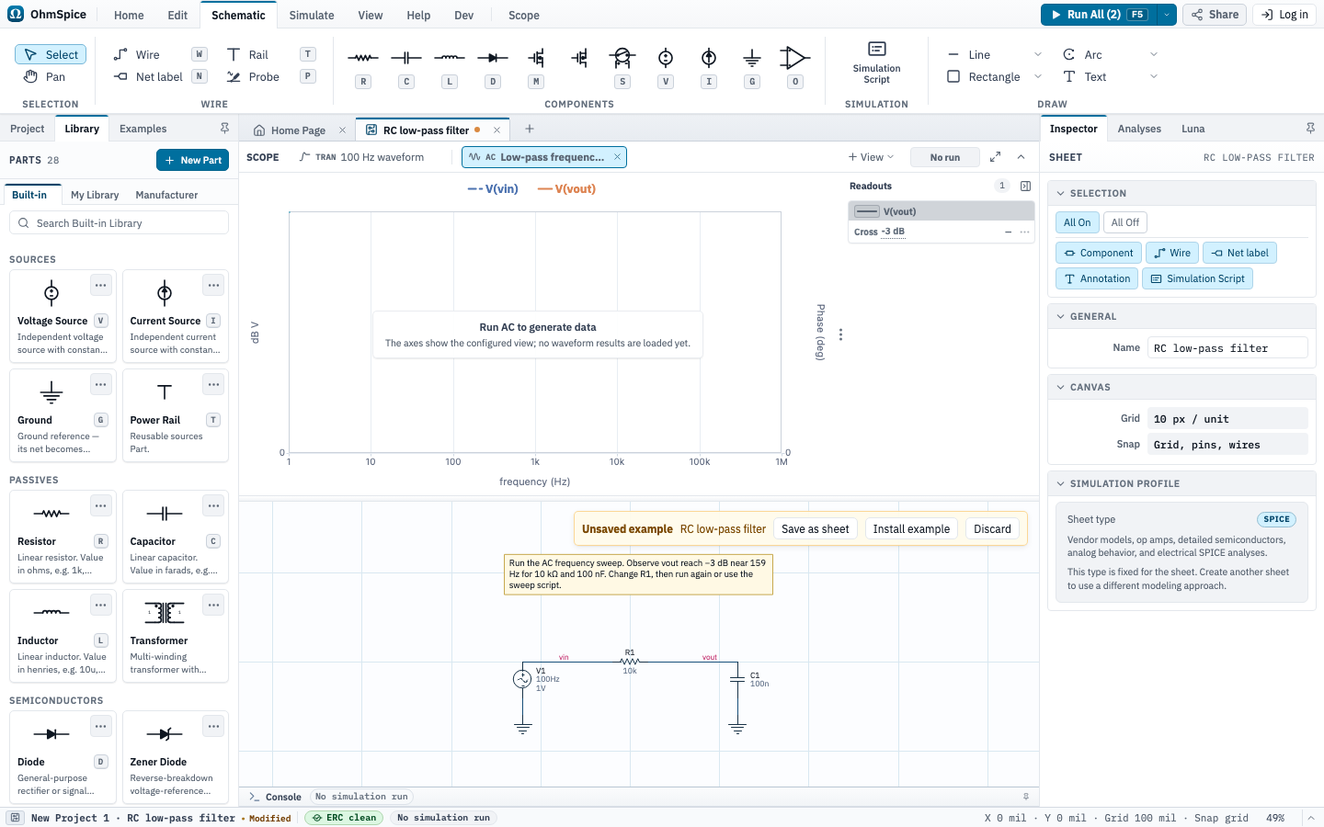
Task: Open the Simulation Script tool
Action: point(876,62)
